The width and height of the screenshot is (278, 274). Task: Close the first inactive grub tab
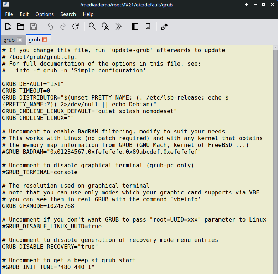coord(20,40)
